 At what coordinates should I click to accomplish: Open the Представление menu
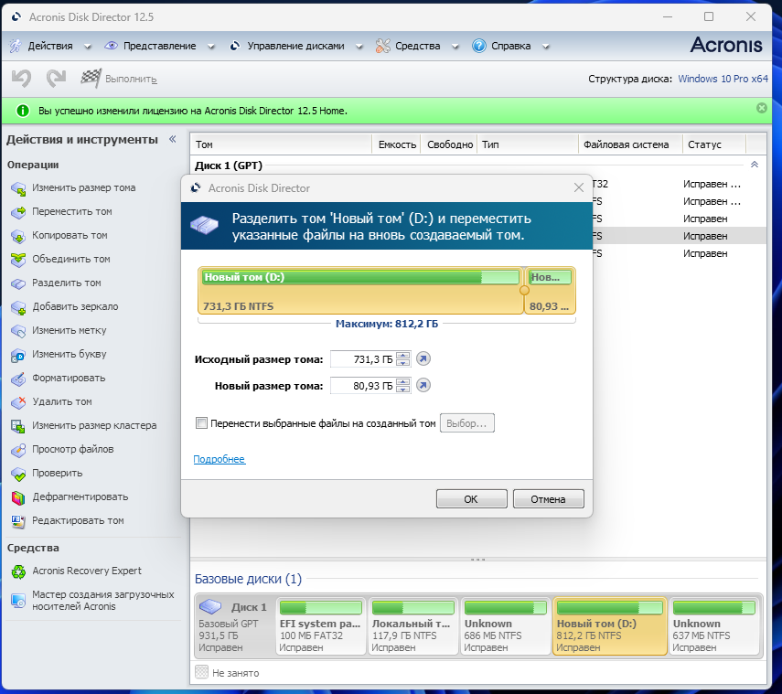coord(159,46)
